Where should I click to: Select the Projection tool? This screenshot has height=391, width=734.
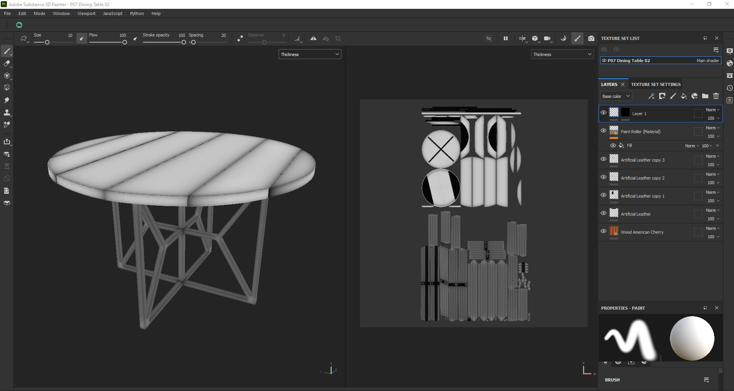coord(7,76)
